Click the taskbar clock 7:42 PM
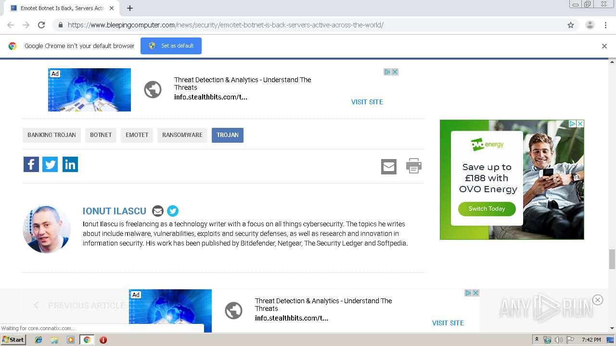This screenshot has width=616, height=346. 591,340
